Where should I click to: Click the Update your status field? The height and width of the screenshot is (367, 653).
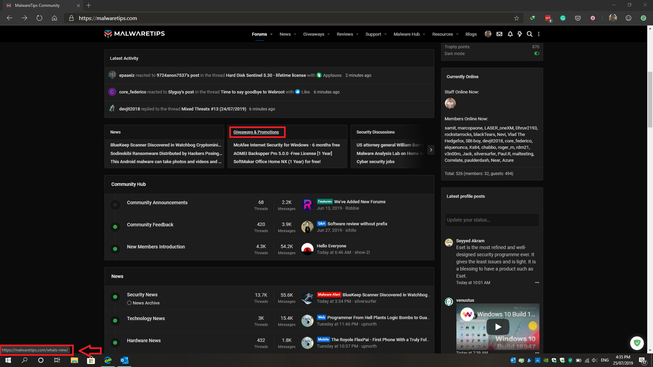pyautogui.click(x=492, y=220)
